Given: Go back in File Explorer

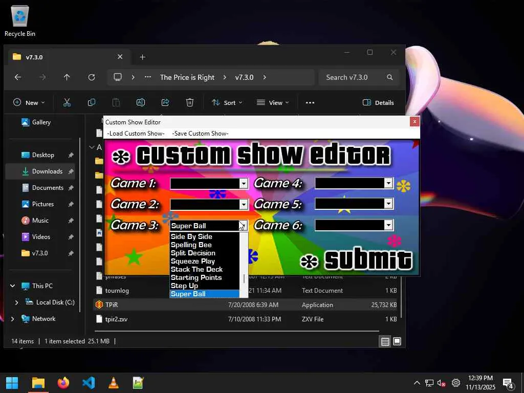Looking at the screenshot, I should [18, 77].
